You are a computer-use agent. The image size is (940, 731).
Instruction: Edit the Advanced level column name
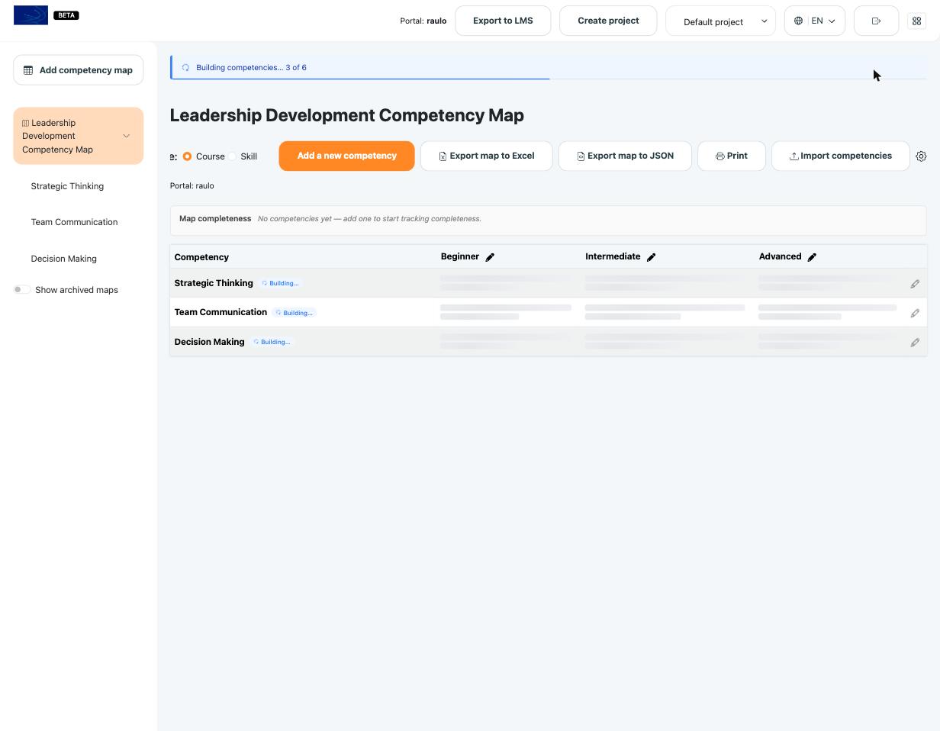click(x=812, y=257)
